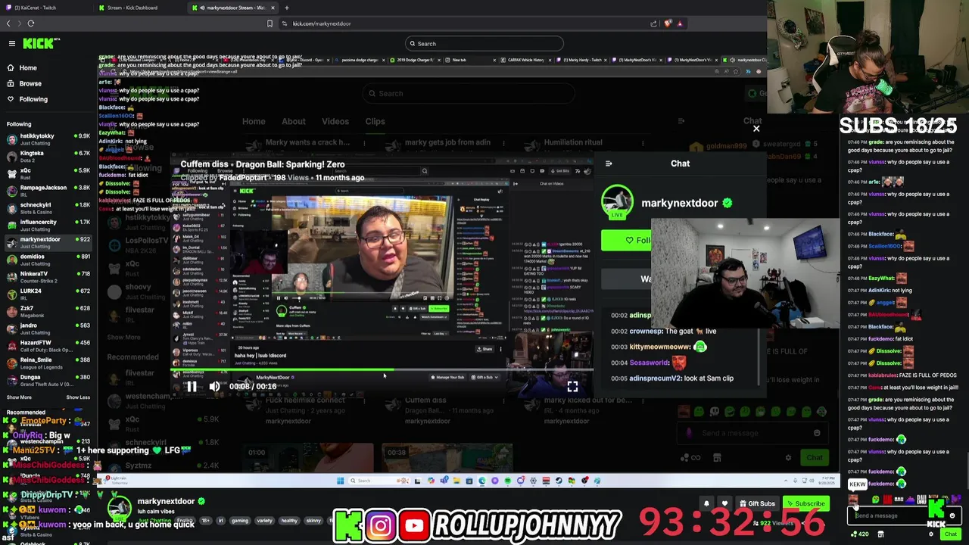Screen dimensions: 969x545
Task: Click the share icon in address bar
Action: coord(653,23)
